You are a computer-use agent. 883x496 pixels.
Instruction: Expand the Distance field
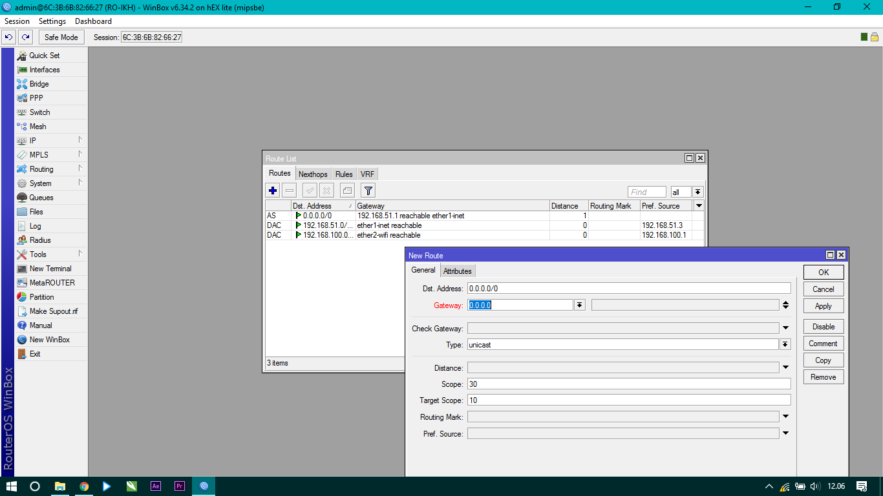tap(785, 368)
